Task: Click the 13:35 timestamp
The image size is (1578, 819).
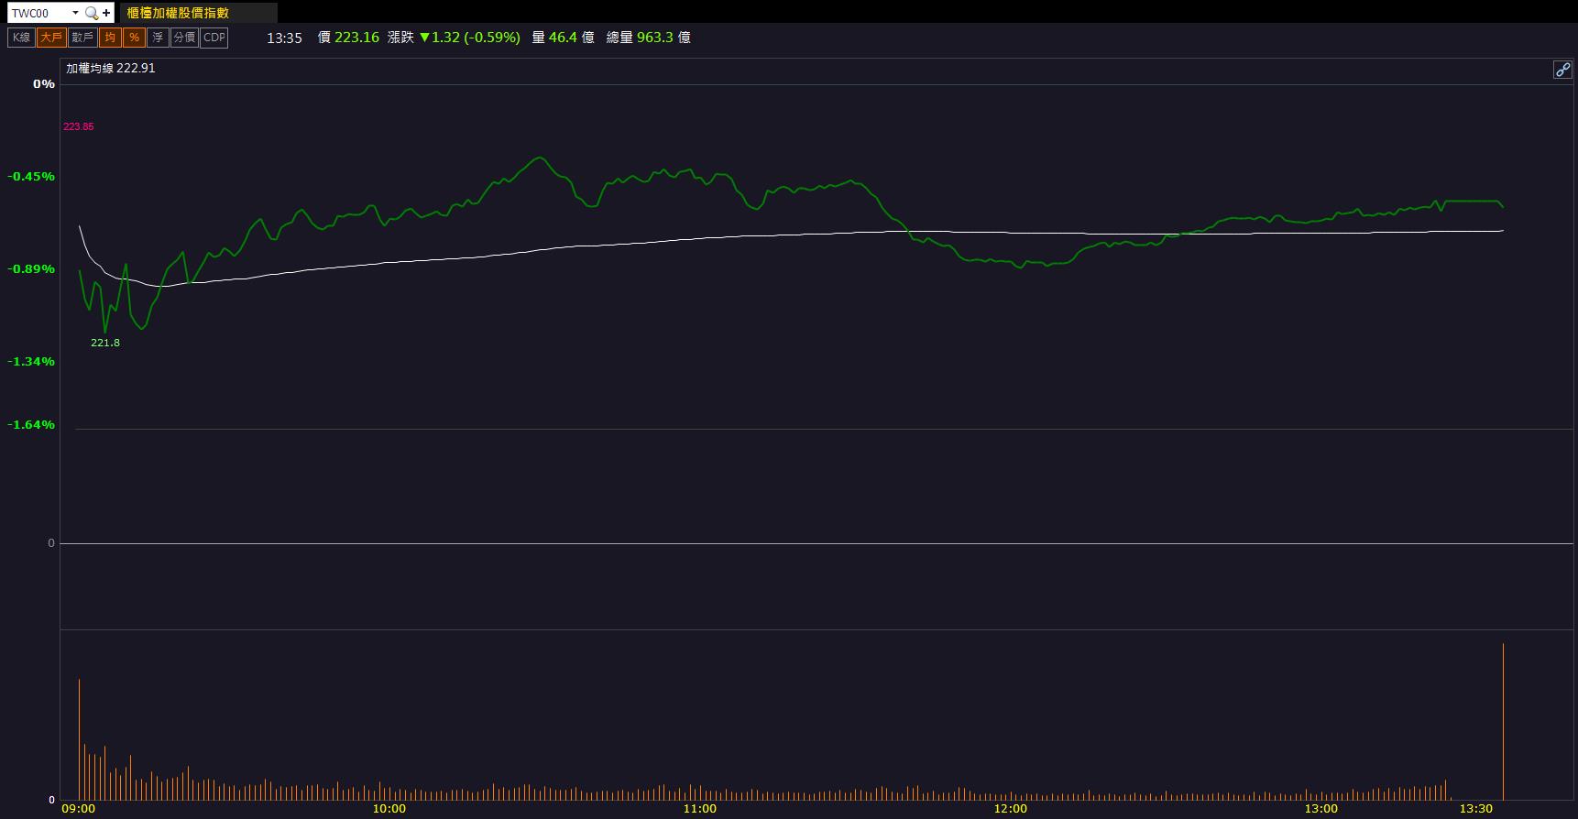Action: tap(284, 38)
